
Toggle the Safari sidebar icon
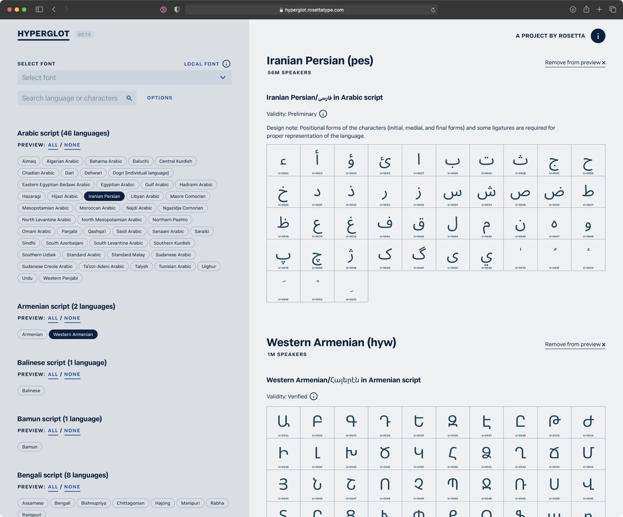39,9
